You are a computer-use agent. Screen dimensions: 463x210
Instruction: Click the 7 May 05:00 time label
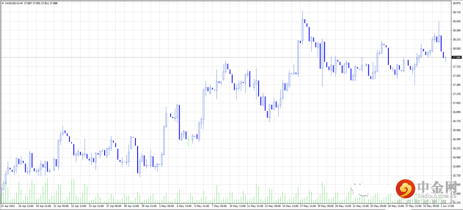pyautogui.click(x=219, y=206)
